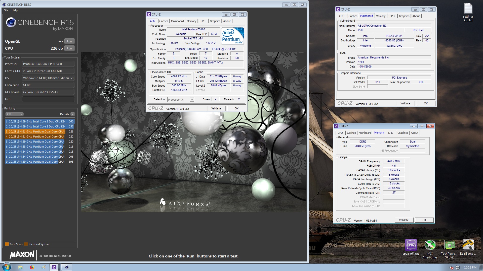Click the ASUSTeK Computer INC. manufacturer field
The image size is (483, 271).
[394, 26]
